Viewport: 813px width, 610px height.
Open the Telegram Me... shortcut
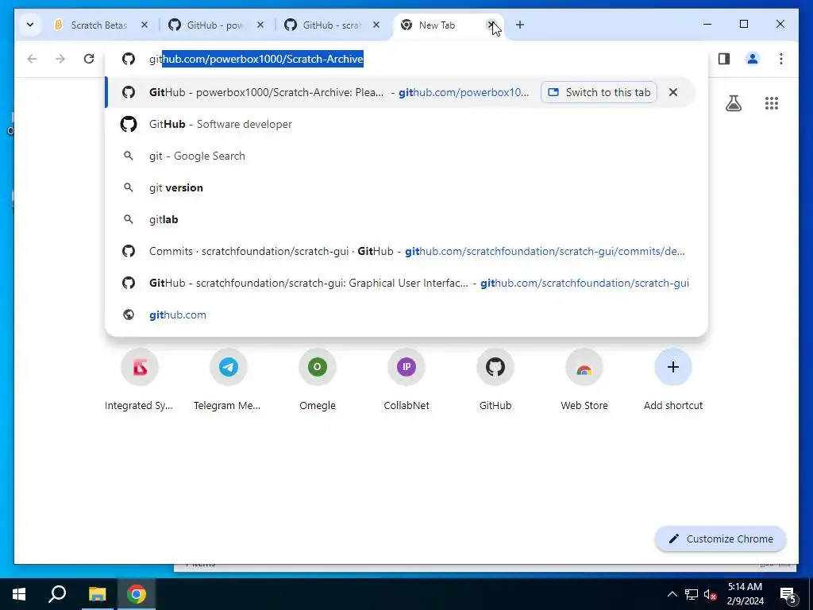[228, 380]
